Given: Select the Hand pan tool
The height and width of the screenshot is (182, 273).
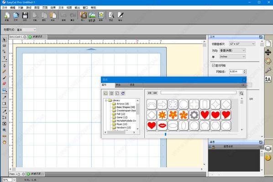Looking at the screenshot, I should [x=4, y=142].
